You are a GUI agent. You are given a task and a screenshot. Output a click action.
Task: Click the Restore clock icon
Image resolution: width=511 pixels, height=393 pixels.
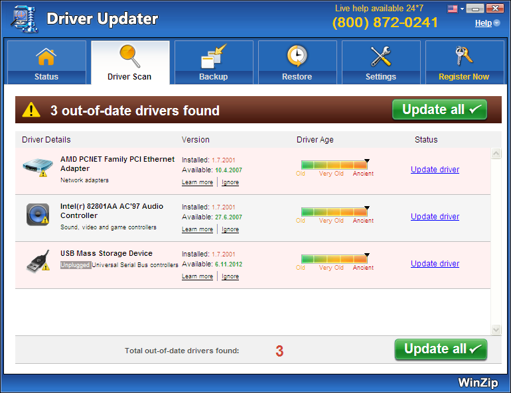click(x=297, y=56)
